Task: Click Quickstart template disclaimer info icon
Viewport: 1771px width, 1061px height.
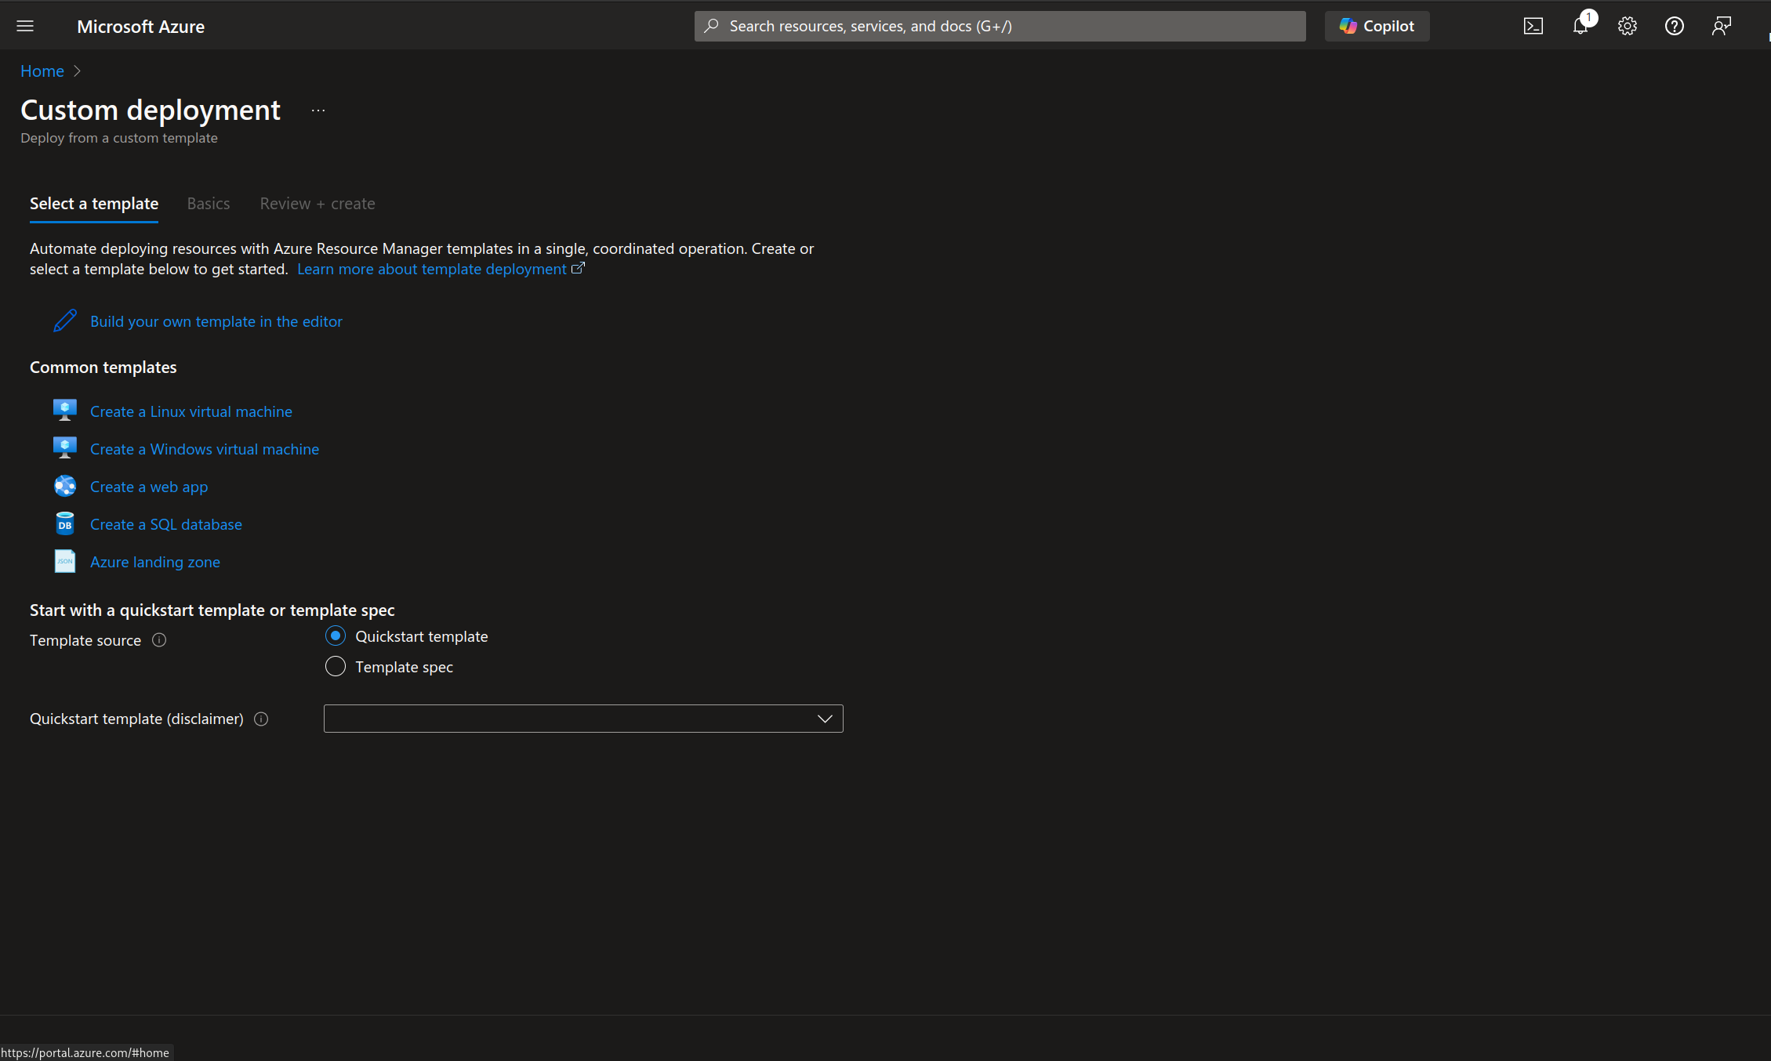Action: [262, 719]
